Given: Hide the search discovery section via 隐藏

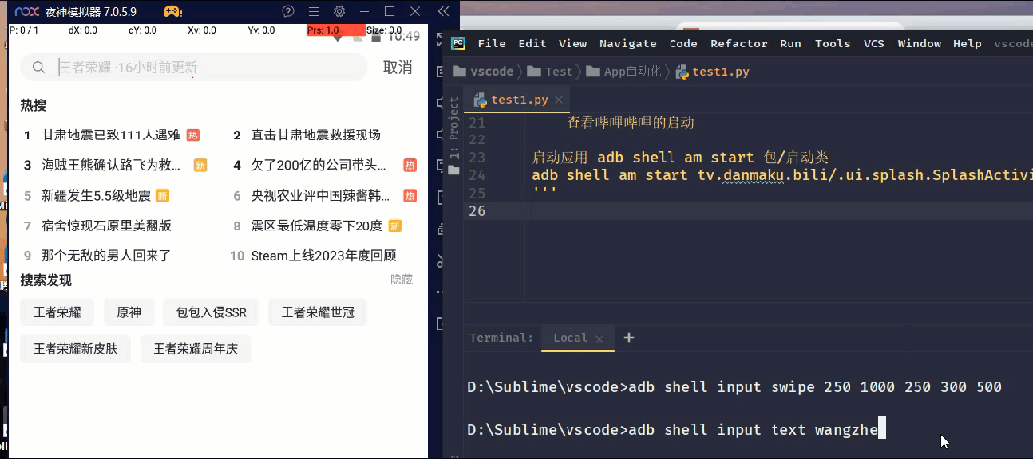Looking at the screenshot, I should click(x=402, y=280).
